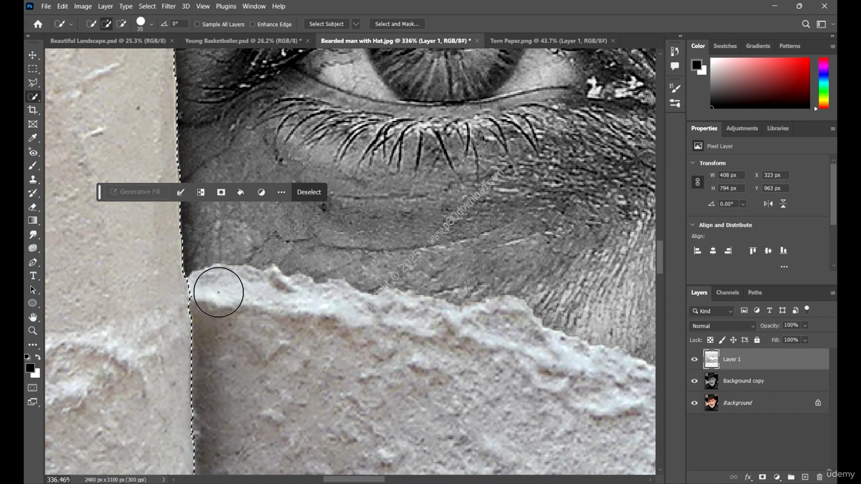Open the Filter menu
The image size is (861, 484).
point(168,6)
